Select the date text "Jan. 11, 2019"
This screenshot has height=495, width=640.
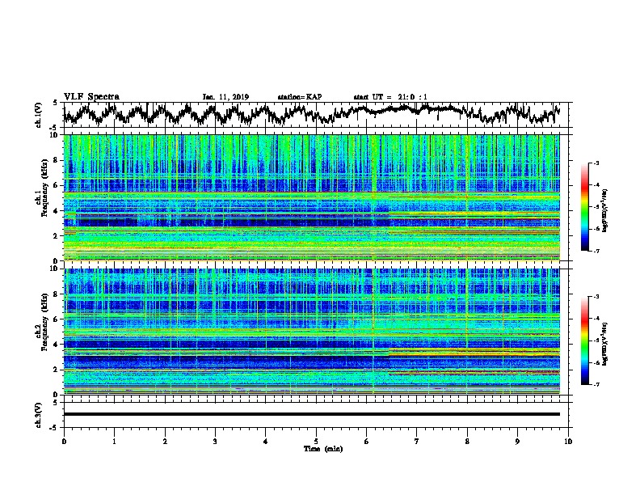225,97
